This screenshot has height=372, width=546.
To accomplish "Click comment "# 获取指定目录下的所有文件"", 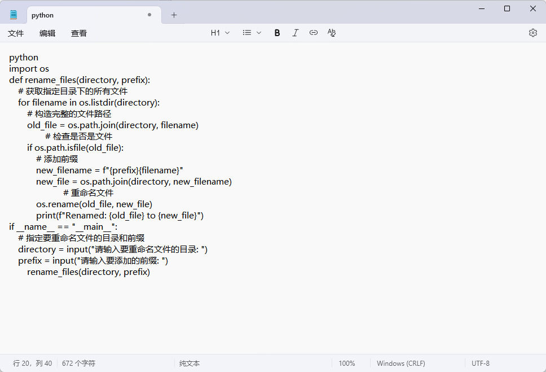I will point(73,91).
